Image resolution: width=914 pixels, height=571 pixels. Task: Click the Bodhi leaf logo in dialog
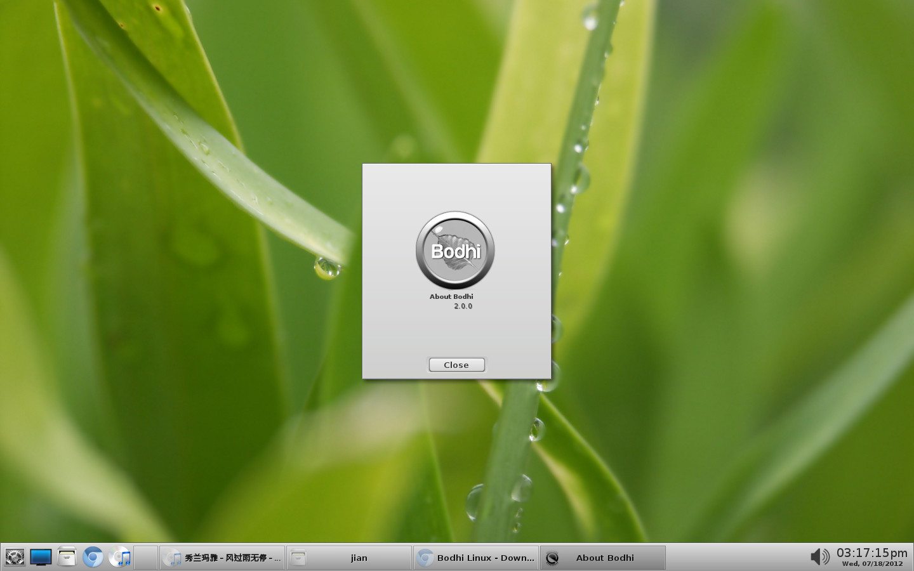455,251
